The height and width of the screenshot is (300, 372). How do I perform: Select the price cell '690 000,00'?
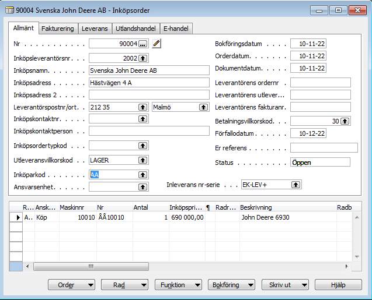[187, 217]
